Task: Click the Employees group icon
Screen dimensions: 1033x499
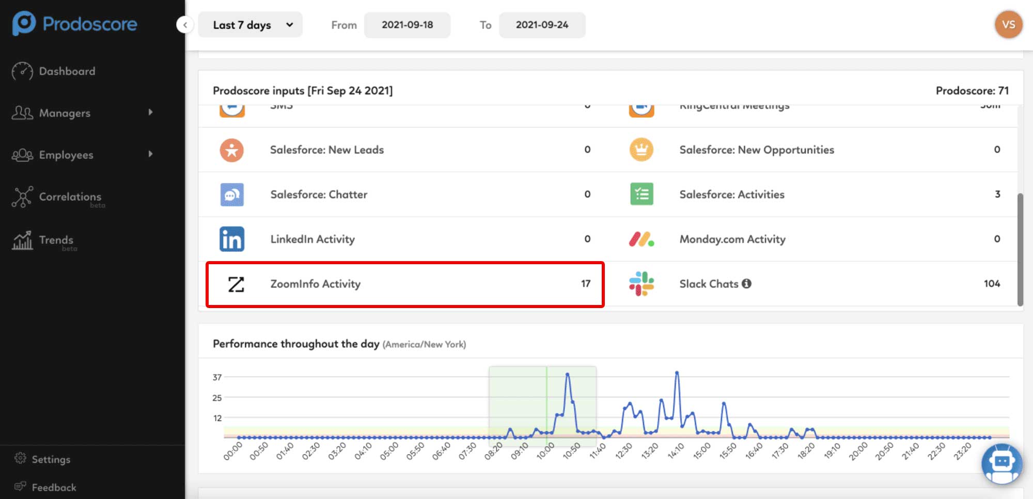Action: click(22, 154)
